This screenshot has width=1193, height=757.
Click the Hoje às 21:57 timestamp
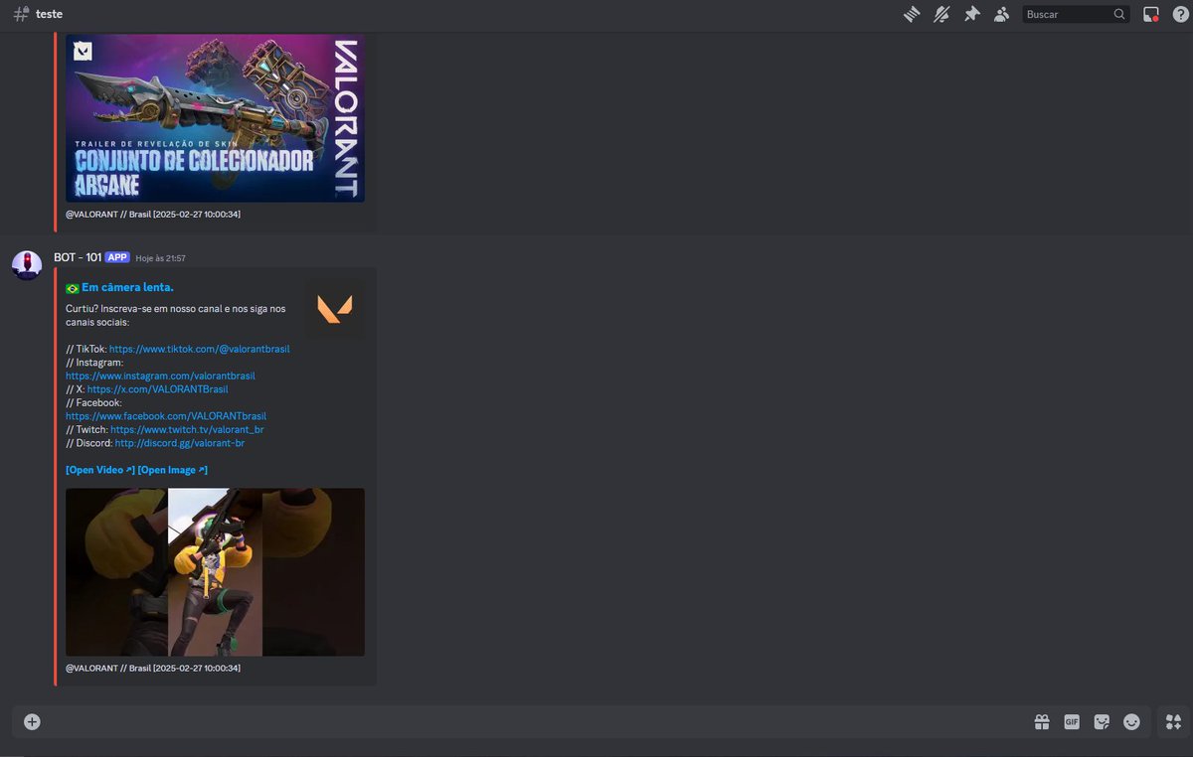click(x=160, y=258)
